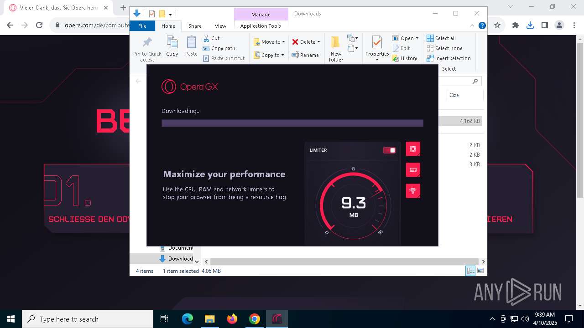This screenshot has width=584, height=328.
Task: Bookmark this page with star icon
Action: (497, 26)
